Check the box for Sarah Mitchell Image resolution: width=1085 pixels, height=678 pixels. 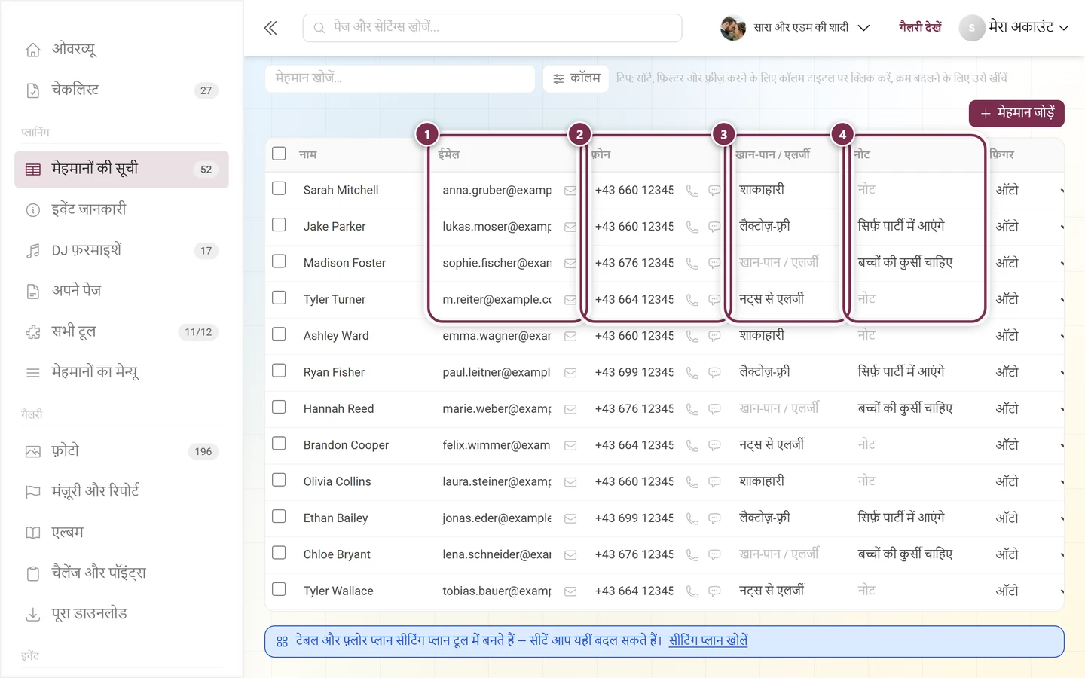[279, 188]
